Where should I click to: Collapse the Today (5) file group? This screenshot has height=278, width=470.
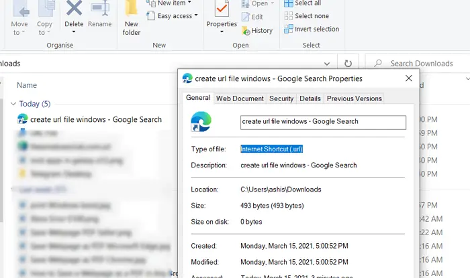(13, 104)
